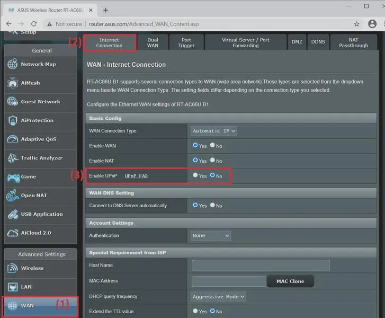Open the Network Map menu label
The width and height of the screenshot is (385, 318).
39,64
